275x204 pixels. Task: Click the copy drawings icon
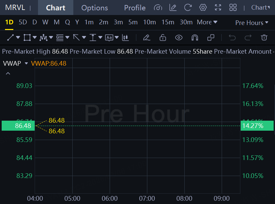pos(211,38)
